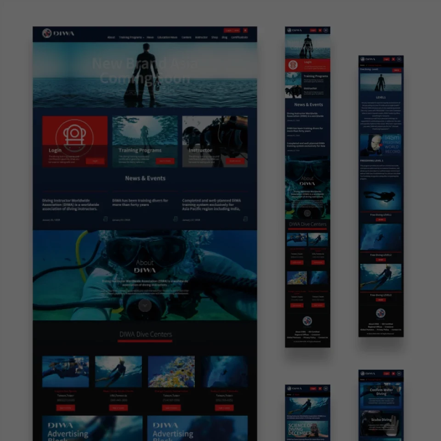Open News in desktop navigation
Image resolution: width=441 pixels, height=441 pixels.
150,37
